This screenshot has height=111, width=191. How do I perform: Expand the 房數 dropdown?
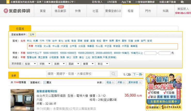59,64
